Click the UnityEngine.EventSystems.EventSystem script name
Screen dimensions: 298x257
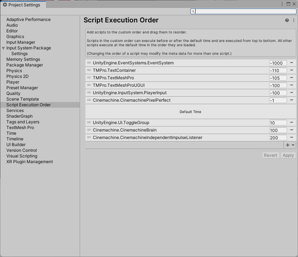(x=133, y=63)
